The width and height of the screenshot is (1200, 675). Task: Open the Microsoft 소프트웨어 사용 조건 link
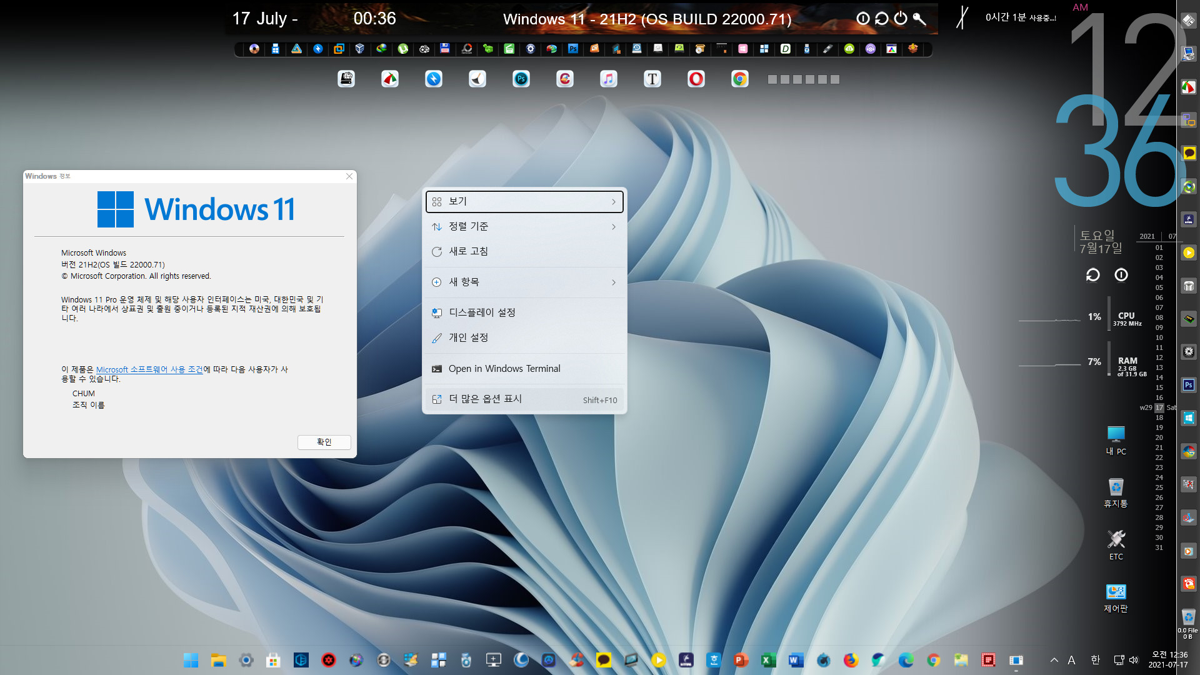(149, 369)
